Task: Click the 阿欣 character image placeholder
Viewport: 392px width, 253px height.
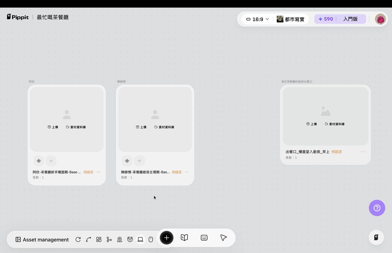Action: coord(67,119)
